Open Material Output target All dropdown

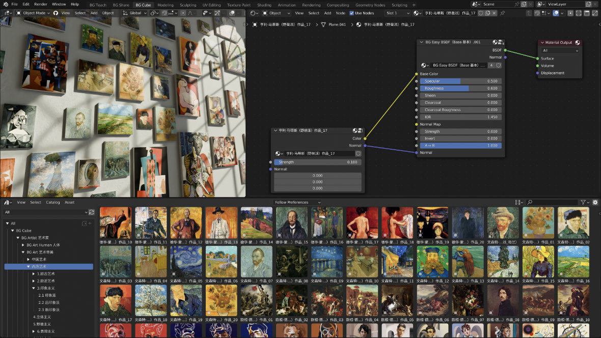560,50
